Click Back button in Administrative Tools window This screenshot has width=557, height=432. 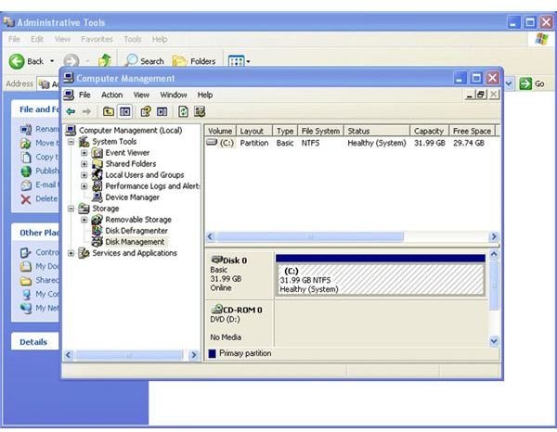(x=26, y=61)
